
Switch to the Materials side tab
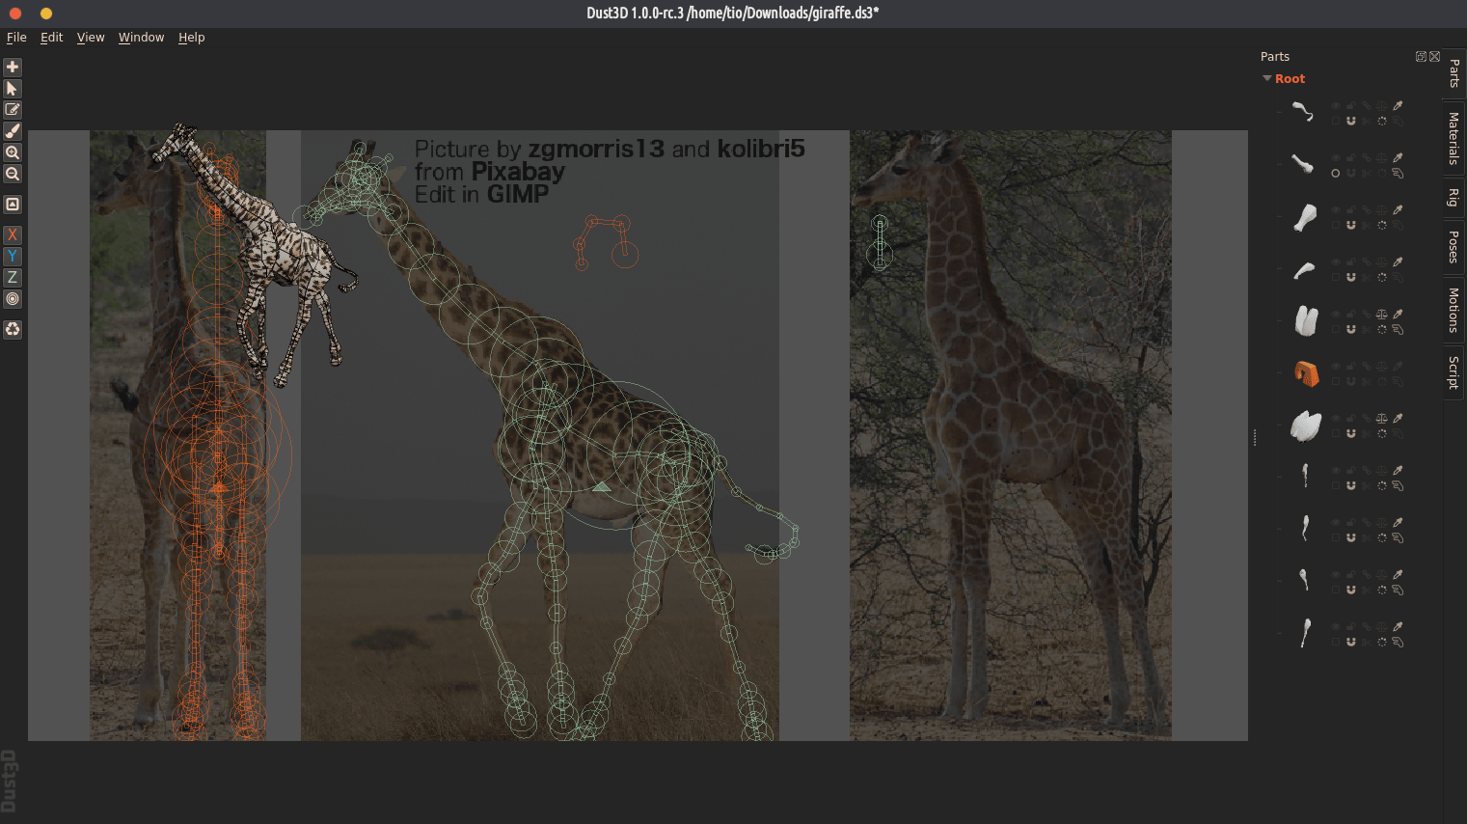click(1454, 138)
